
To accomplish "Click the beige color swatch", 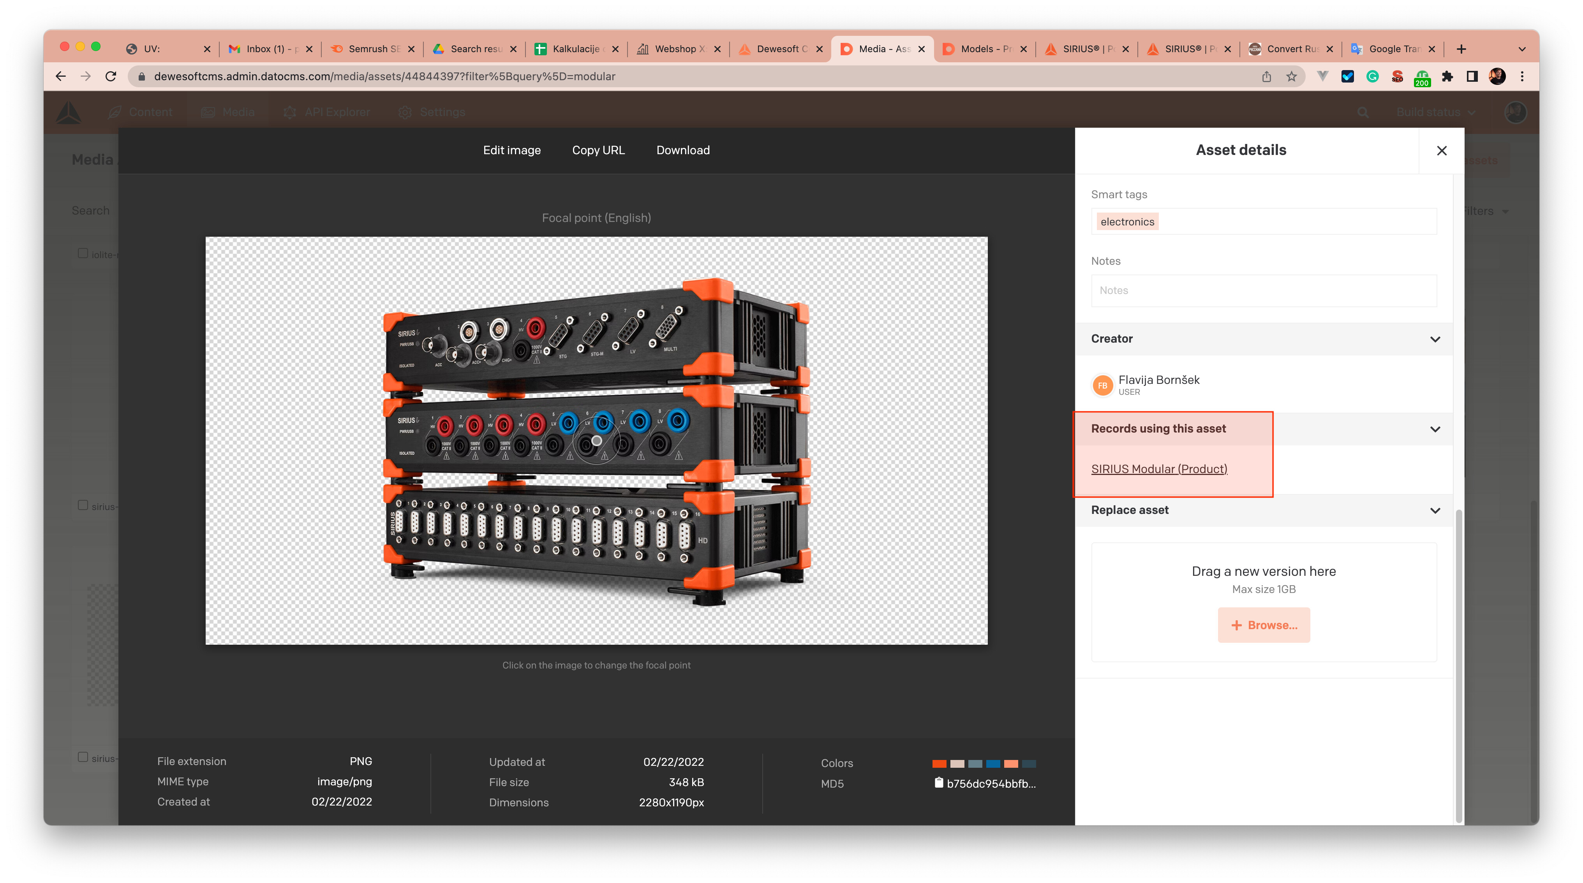I will pos(957,764).
